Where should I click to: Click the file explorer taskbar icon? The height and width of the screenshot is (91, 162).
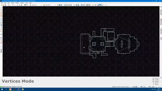23,89
